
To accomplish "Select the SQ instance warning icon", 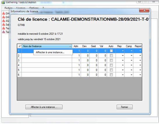I will pos(4,21).
